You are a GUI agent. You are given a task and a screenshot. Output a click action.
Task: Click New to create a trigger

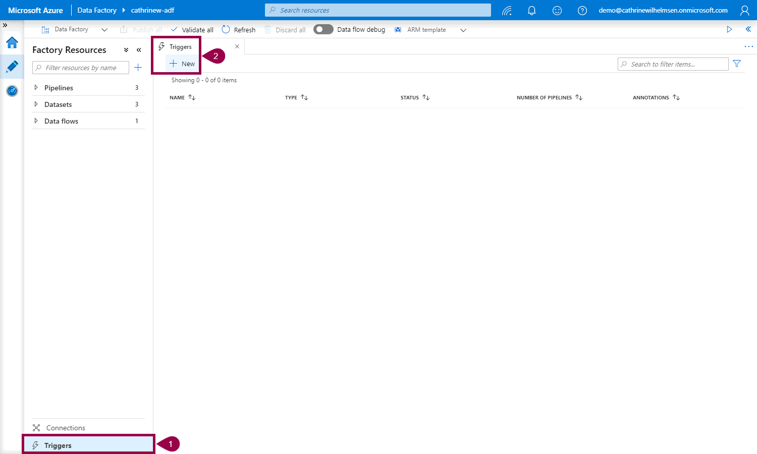(183, 64)
